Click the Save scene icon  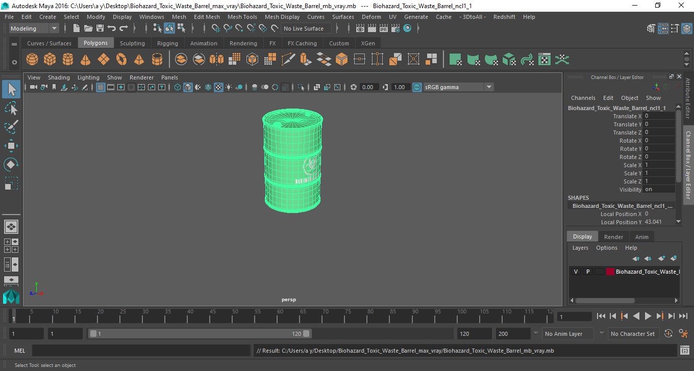(100, 29)
